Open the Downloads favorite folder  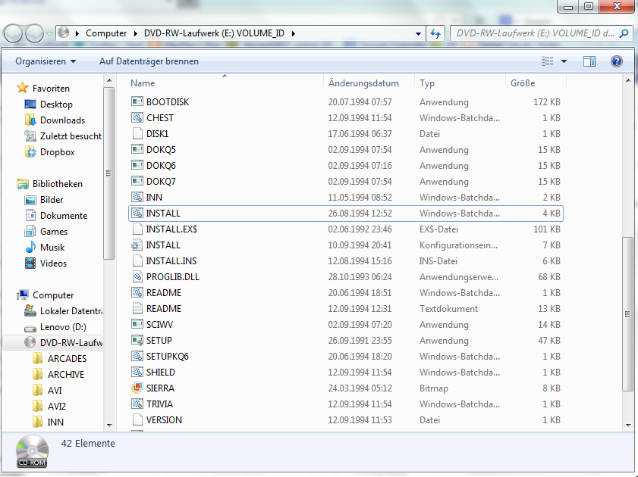click(62, 120)
